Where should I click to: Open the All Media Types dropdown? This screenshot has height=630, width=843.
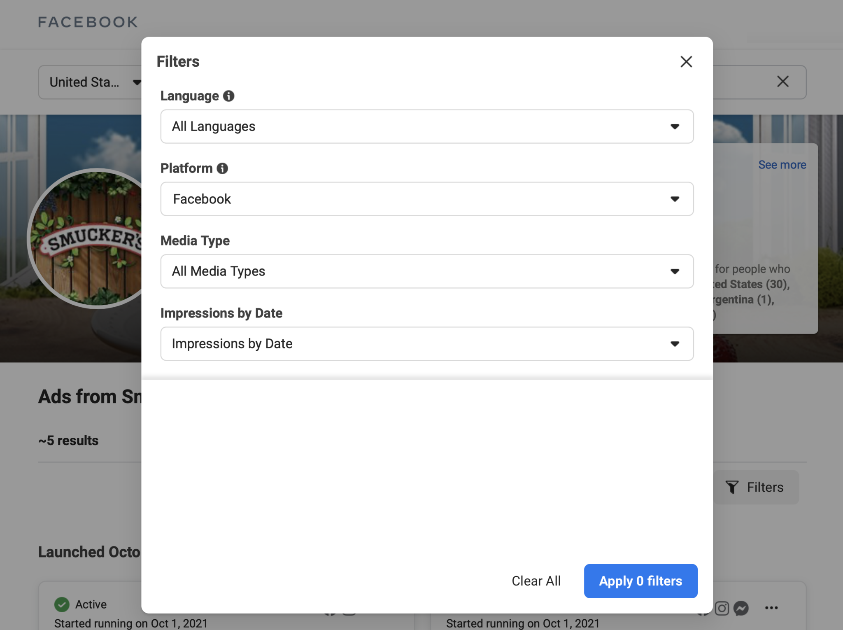point(426,271)
